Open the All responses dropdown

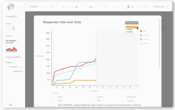coord(132,23)
